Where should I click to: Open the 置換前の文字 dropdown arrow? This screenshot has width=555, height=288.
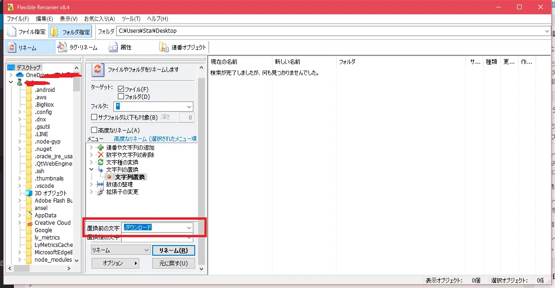[x=189, y=228]
